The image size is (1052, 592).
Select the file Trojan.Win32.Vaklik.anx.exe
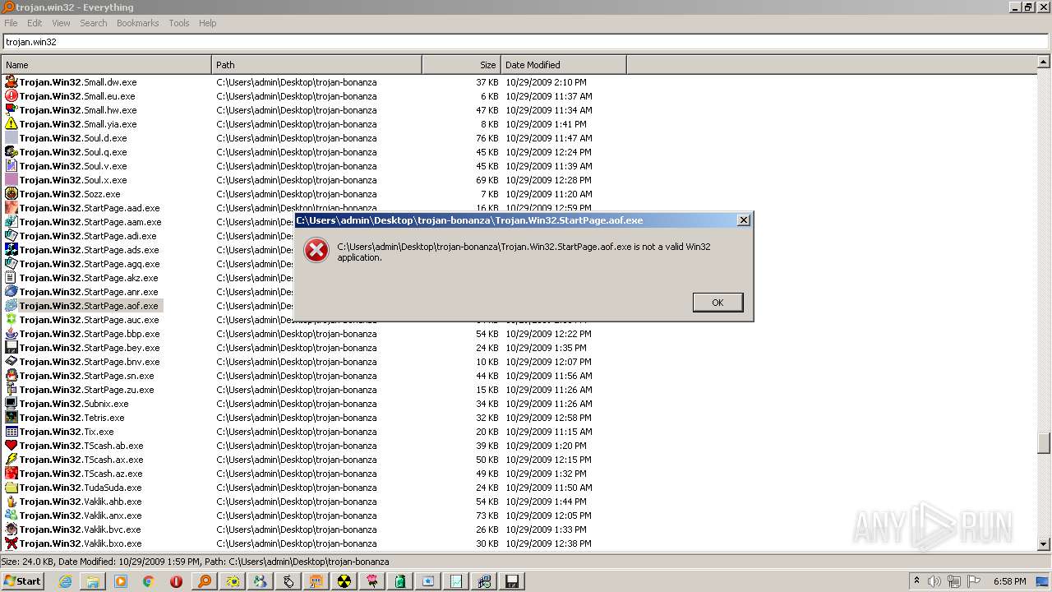pos(81,516)
